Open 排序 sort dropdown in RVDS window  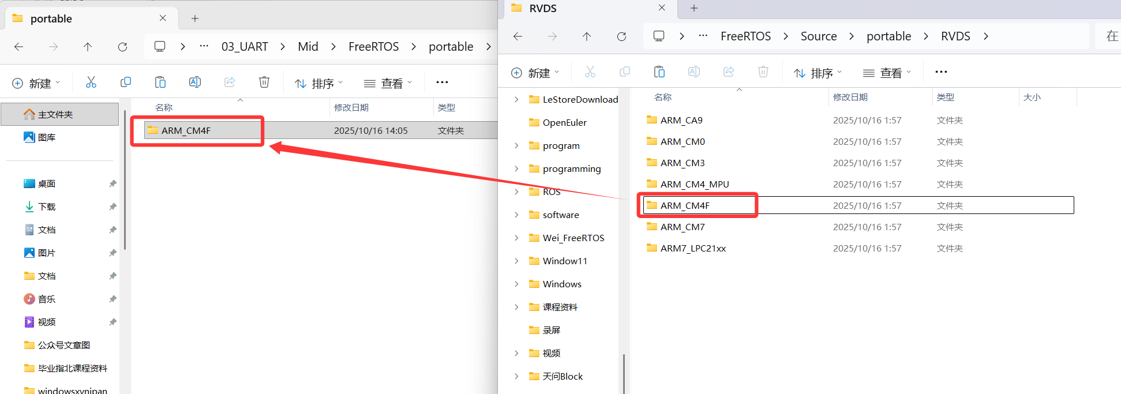[818, 73]
